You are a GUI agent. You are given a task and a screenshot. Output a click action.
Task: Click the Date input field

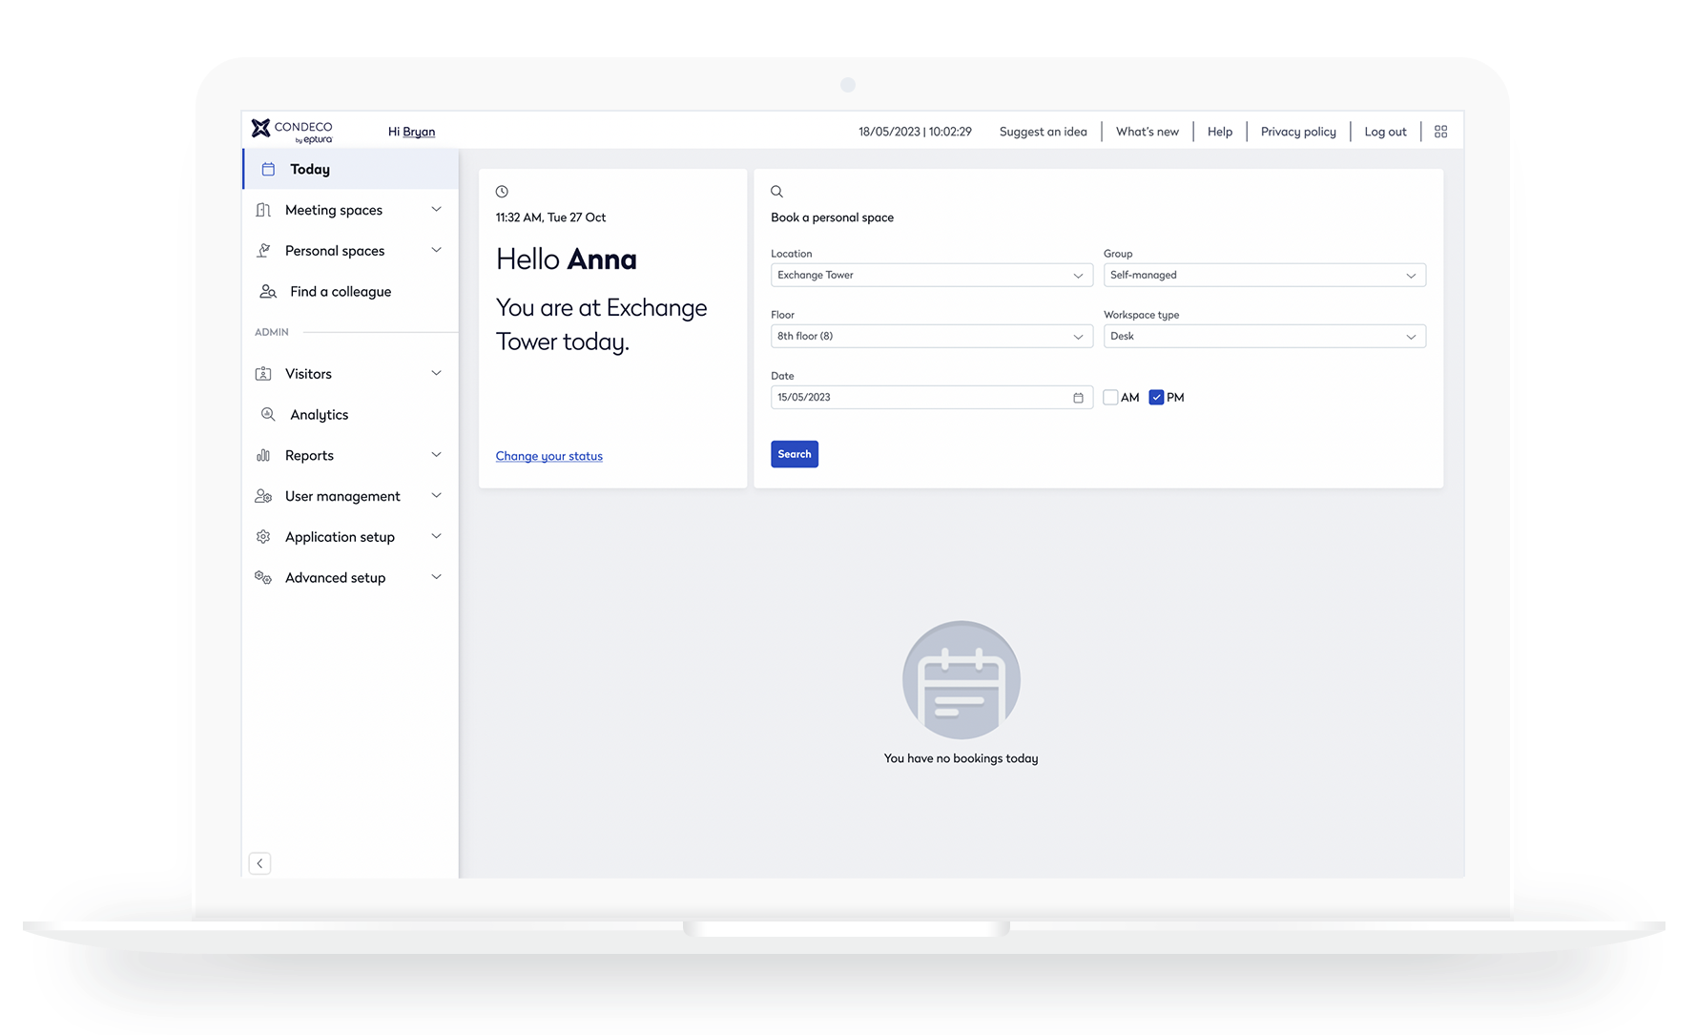click(931, 397)
